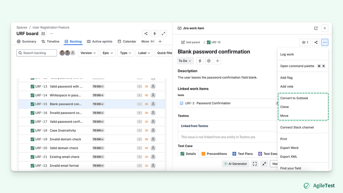Select the Backlog tab
Viewport: 343px width, 193px height.
73,41
